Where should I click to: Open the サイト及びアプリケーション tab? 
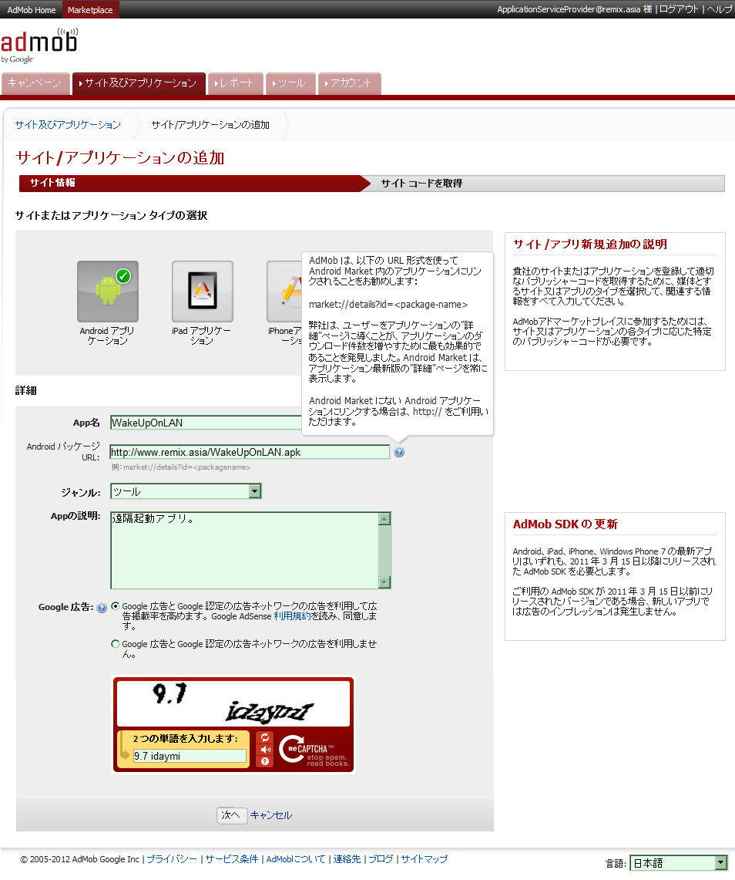(139, 83)
